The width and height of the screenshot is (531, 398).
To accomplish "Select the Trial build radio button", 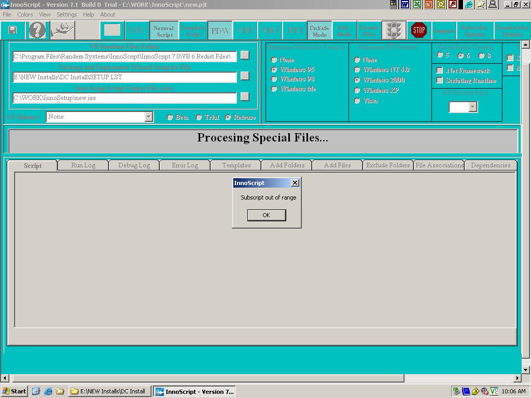I will tap(199, 117).
